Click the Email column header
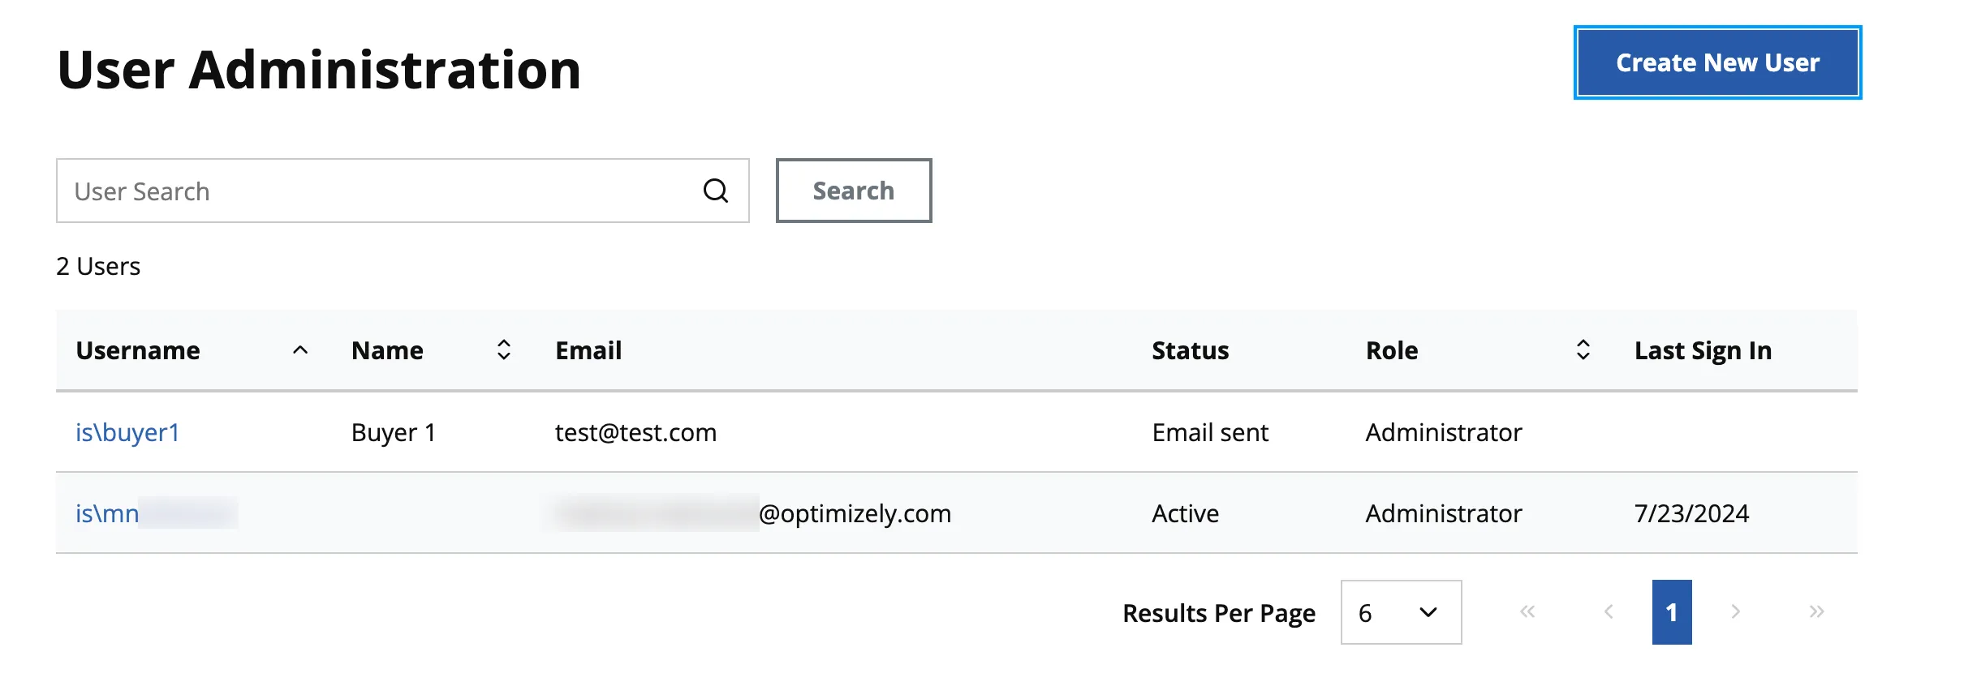The image size is (1964, 699). point(588,350)
